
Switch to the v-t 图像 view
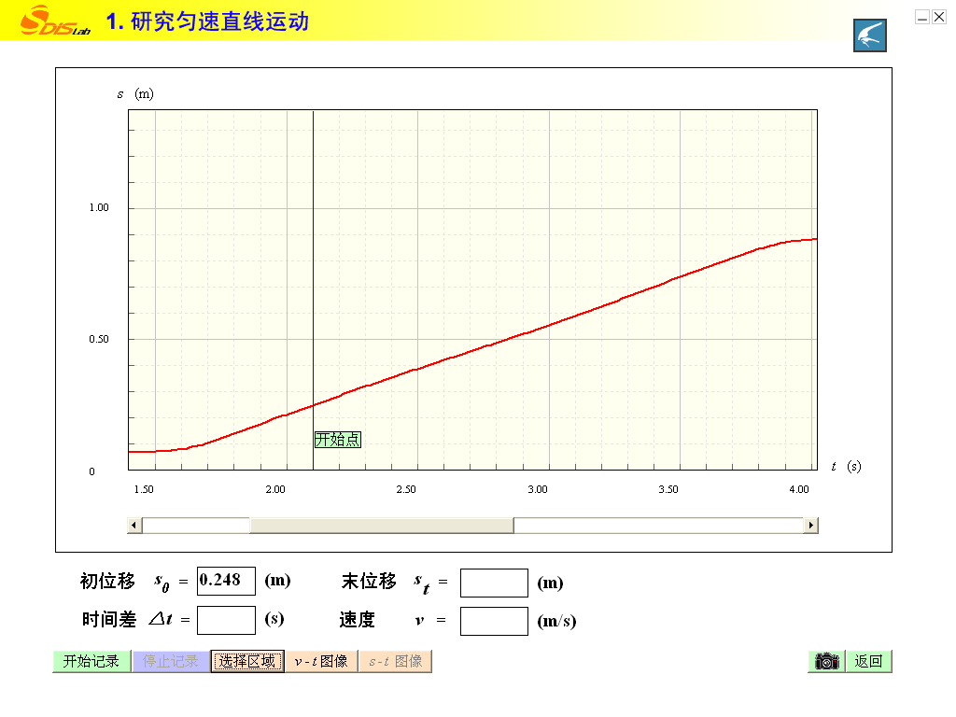pos(321,661)
